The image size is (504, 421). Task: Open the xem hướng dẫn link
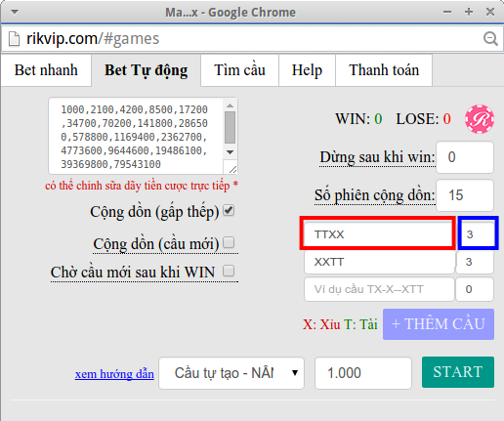[x=114, y=374]
